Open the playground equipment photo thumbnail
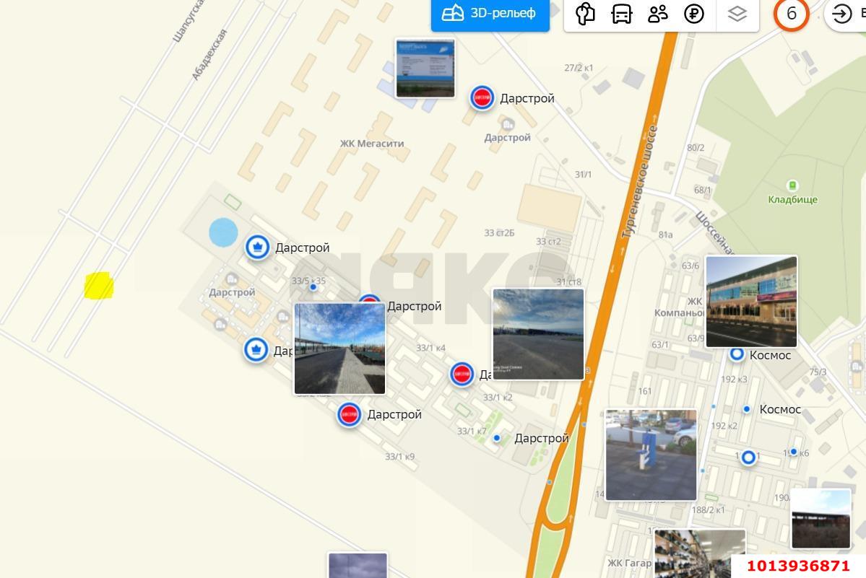866x578 pixels. (651, 455)
